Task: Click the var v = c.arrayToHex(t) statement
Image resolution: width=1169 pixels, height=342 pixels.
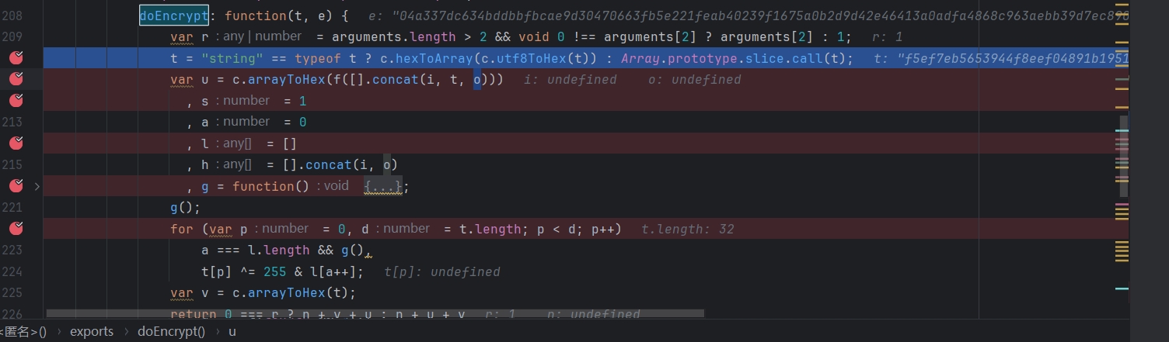Action: [263, 292]
